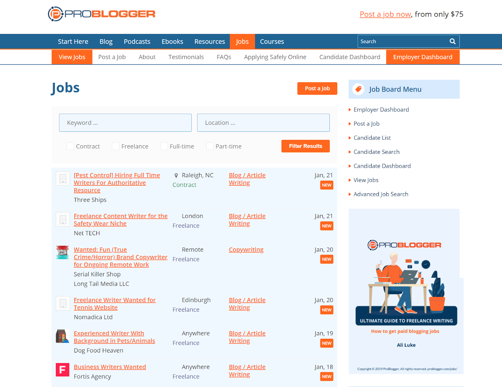Click the Copywriting category link

[246, 250]
